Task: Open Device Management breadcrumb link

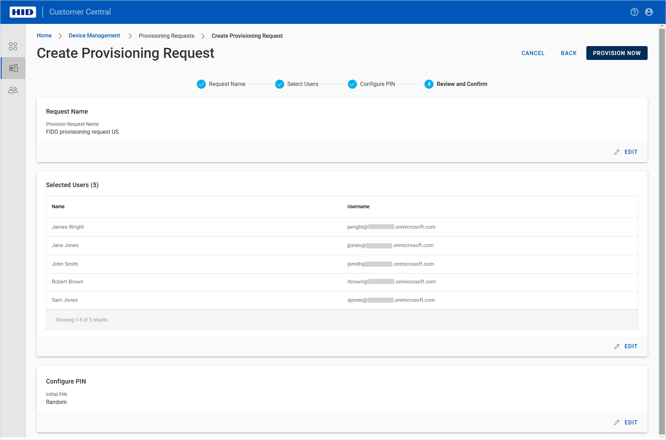Action: [x=94, y=36]
